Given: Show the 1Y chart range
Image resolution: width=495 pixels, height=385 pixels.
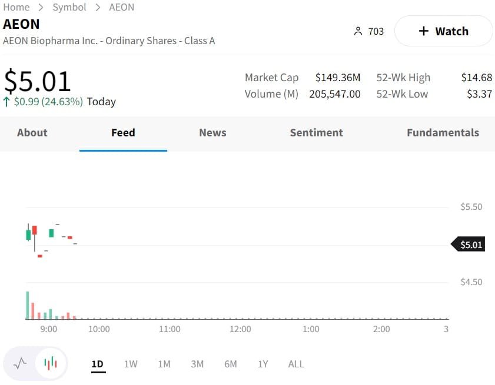Looking at the screenshot, I should tap(263, 364).
